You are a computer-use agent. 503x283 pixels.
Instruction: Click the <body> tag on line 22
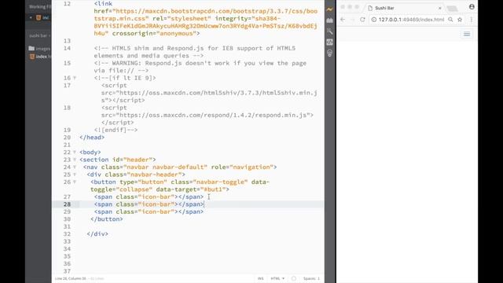point(90,152)
